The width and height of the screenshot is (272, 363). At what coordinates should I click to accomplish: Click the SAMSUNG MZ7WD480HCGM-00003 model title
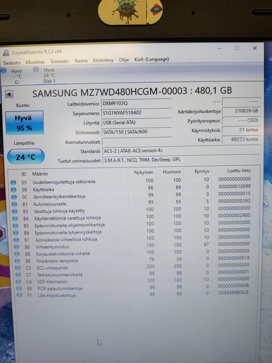tap(132, 92)
